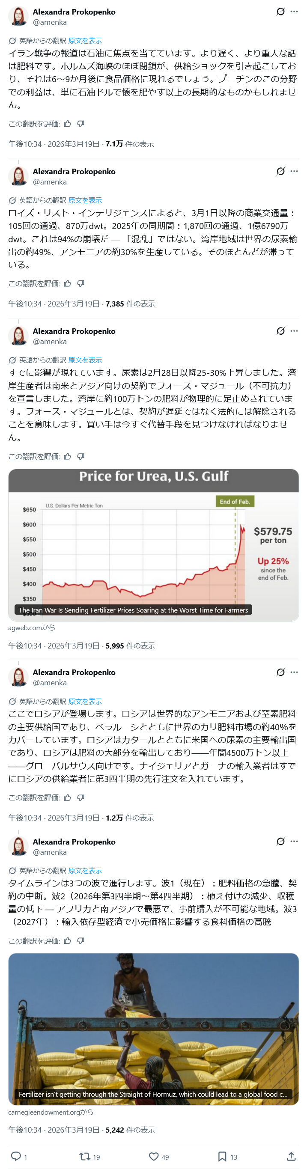Like the final post via heart icon

[x=154, y=1156]
